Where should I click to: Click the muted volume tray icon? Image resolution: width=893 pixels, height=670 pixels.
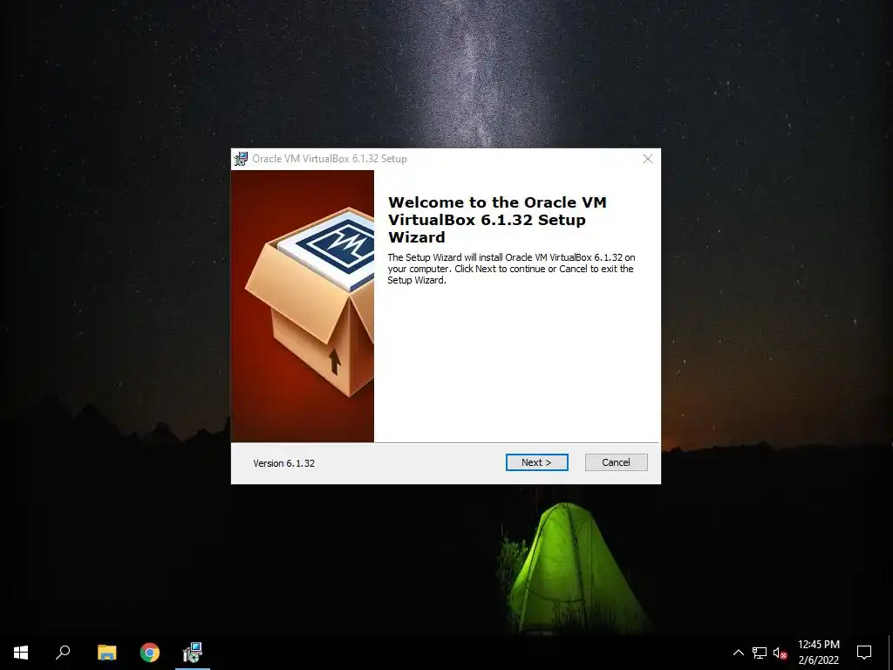point(781,653)
